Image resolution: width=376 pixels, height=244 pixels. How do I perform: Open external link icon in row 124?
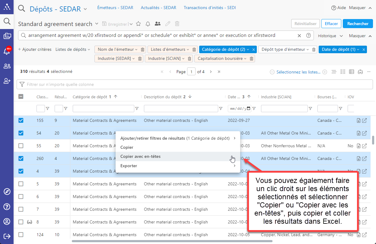click(364, 235)
